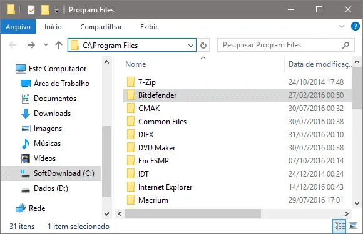Click the C:\Program Files address bar

[132, 45]
